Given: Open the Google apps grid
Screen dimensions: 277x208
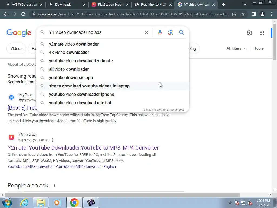Looking at the screenshot, I should click(262, 33).
